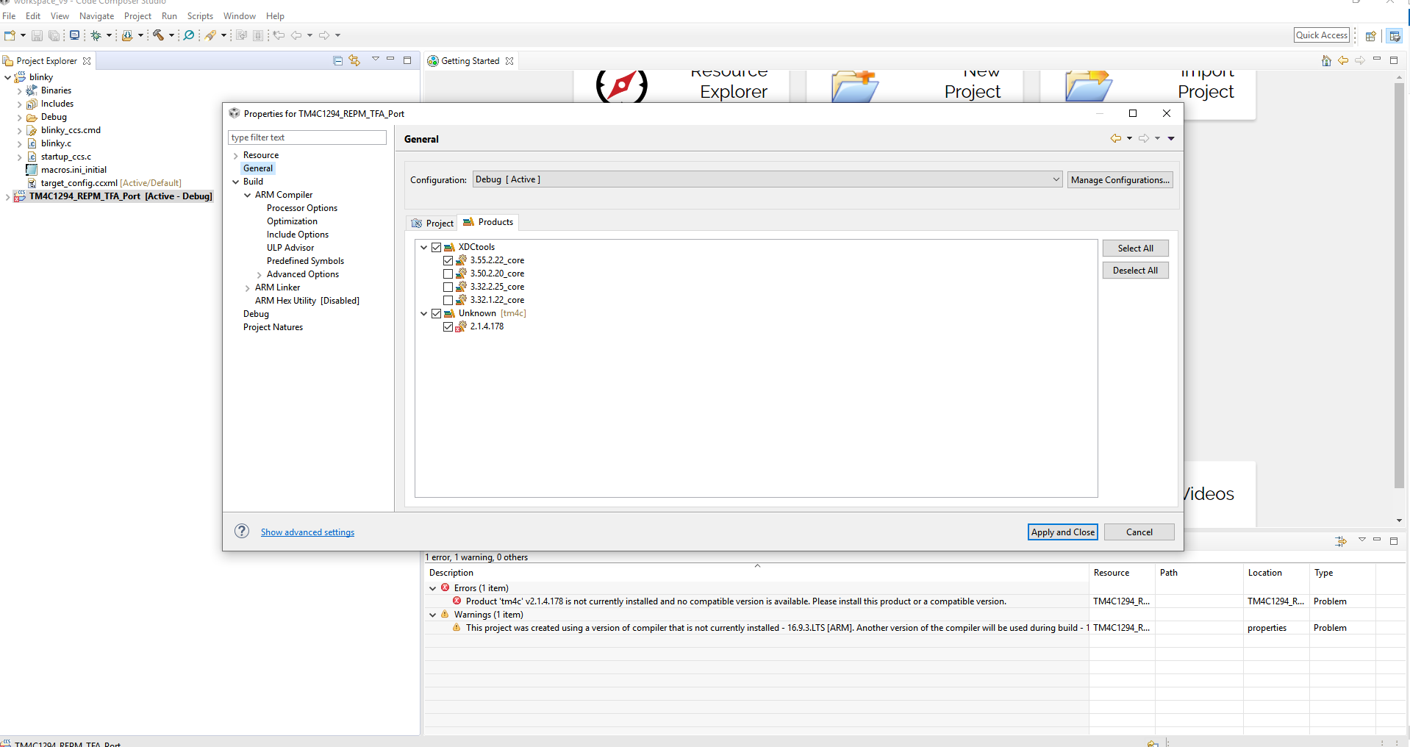Check the 3.50.2.20_core version
This screenshot has width=1410, height=747.
(x=448, y=274)
